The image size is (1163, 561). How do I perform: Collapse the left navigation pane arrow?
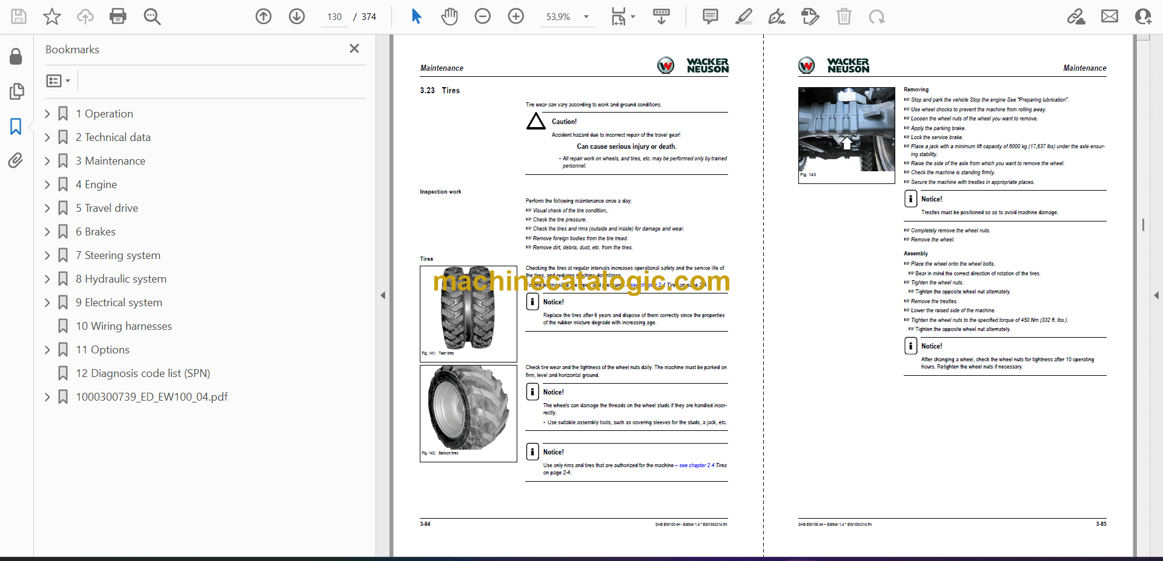(383, 295)
